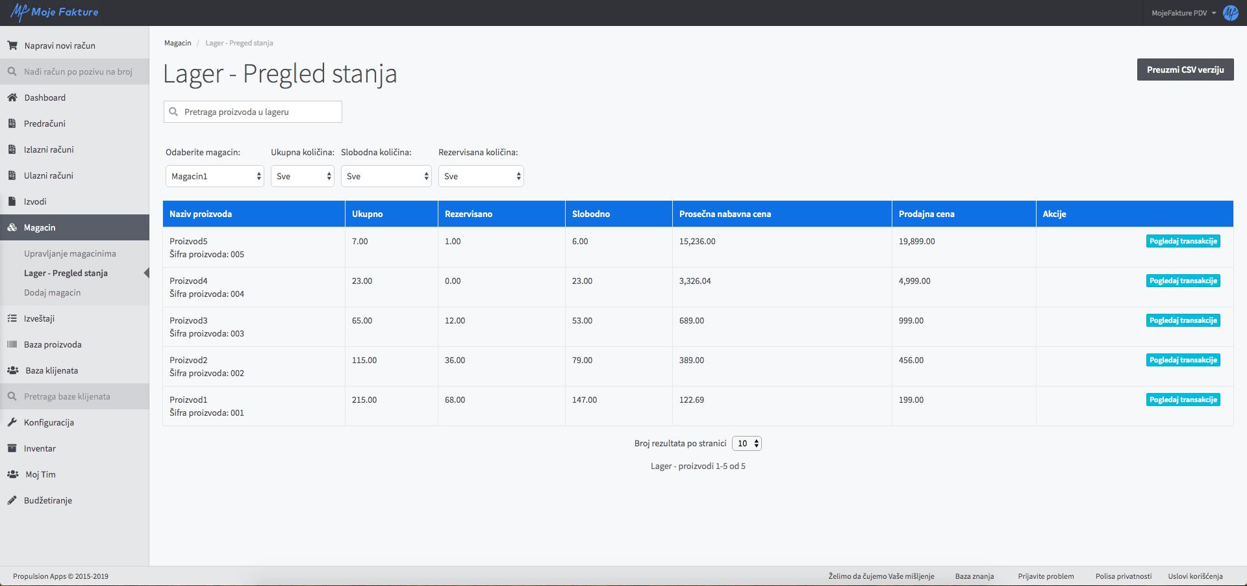Click the Konfiguracija wrench icon
The height and width of the screenshot is (586, 1247).
pyautogui.click(x=12, y=422)
